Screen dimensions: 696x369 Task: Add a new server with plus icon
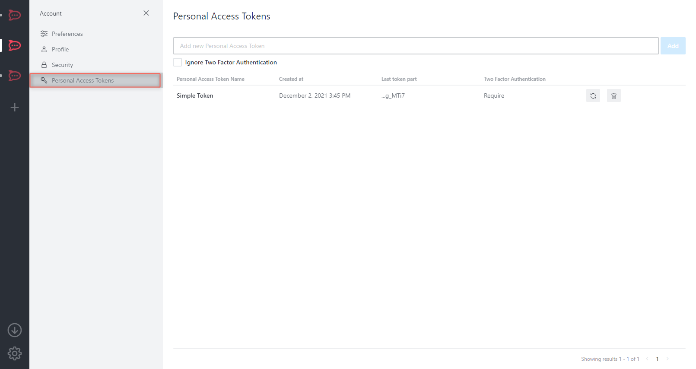pyautogui.click(x=15, y=107)
